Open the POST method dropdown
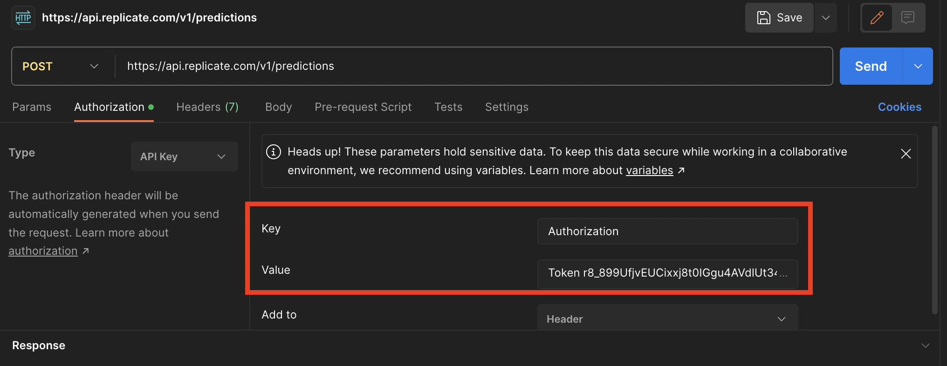Screen dimensions: 947x366 pos(61,66)
